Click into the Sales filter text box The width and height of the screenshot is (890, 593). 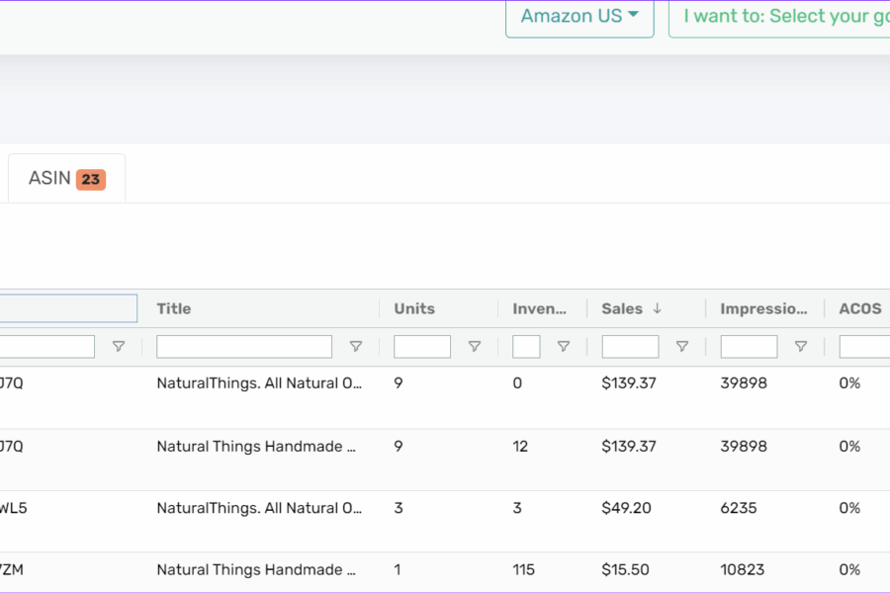pyautogui.click(x=630, y=346)
